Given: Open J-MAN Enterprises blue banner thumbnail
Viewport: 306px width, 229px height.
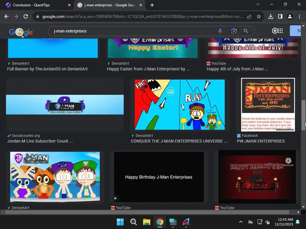Looking at the screenshot, I should coord(65,105).
